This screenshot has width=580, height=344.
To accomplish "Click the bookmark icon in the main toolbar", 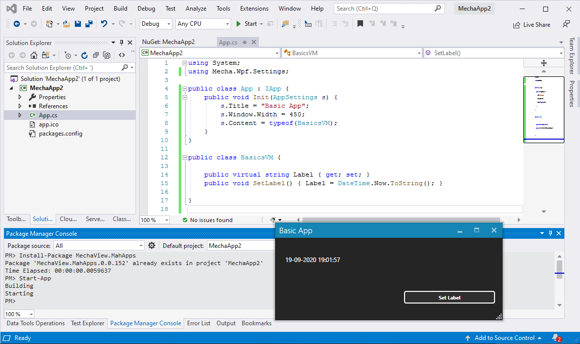I will [360, 24].
